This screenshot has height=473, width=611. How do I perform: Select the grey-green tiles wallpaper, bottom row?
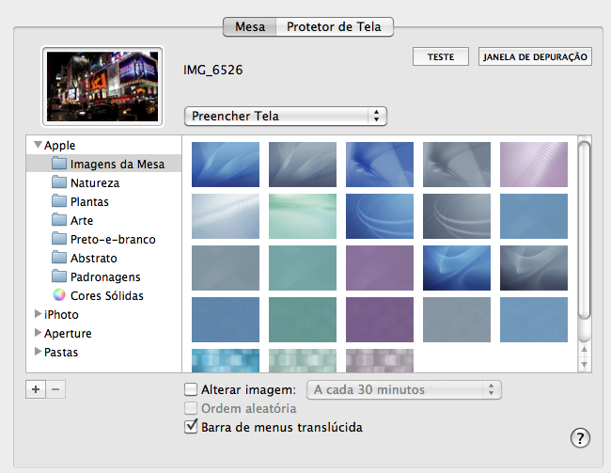pyautogui.click(x=303, y=361)
